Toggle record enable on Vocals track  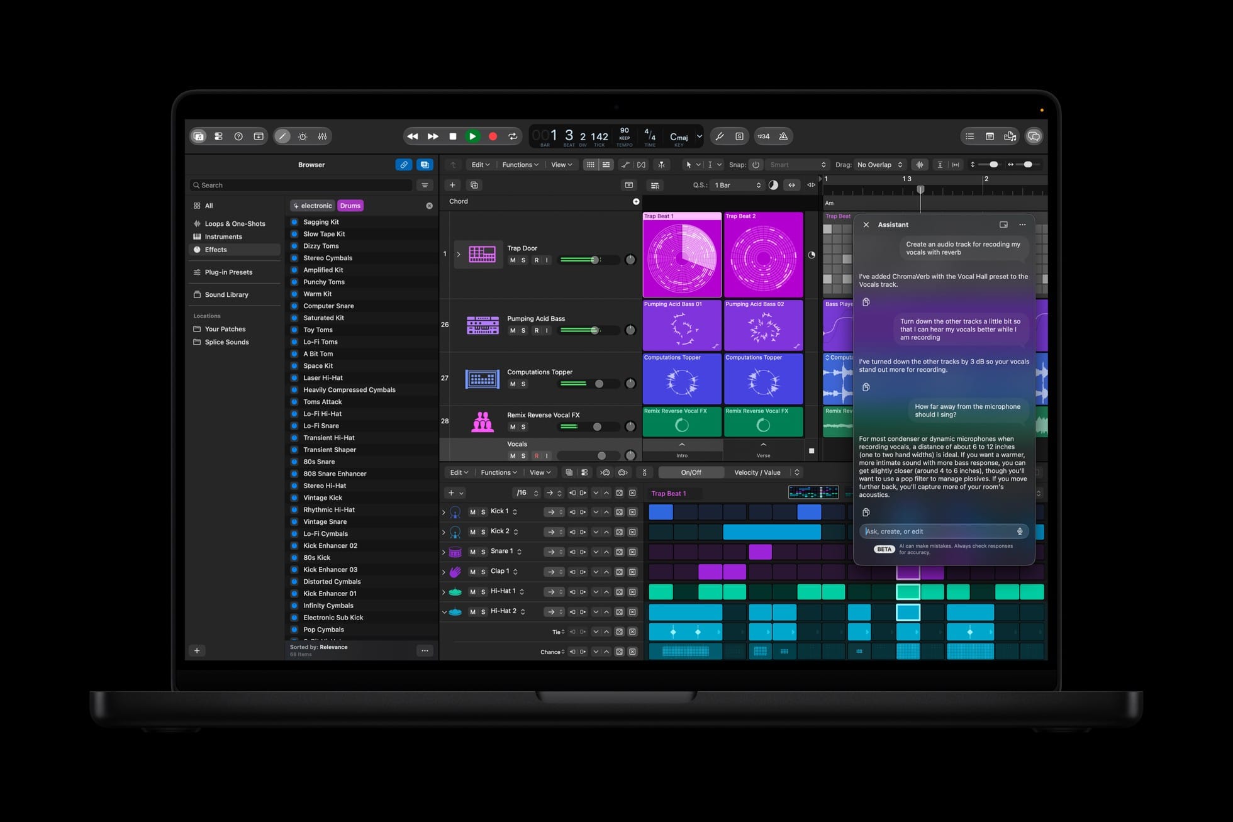tap(536, 456)
